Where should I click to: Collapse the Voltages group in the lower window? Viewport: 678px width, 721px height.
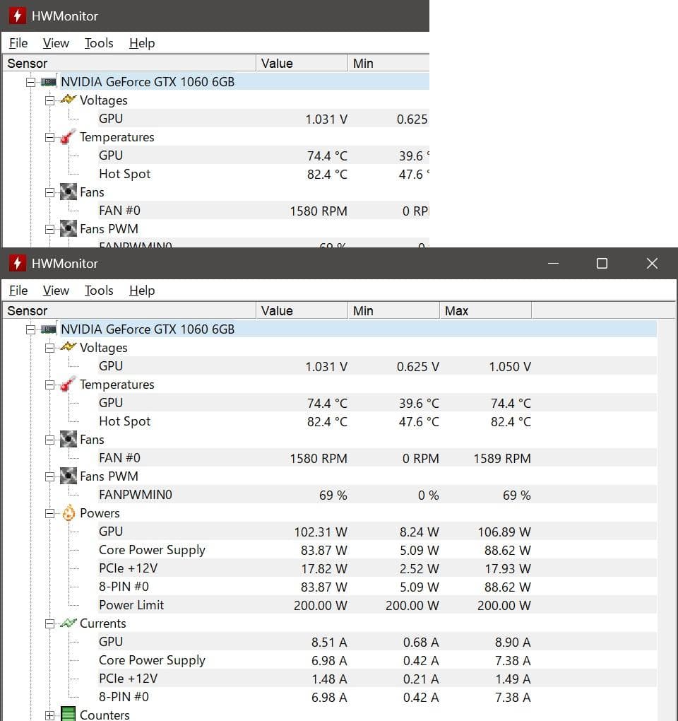(49, 348)
